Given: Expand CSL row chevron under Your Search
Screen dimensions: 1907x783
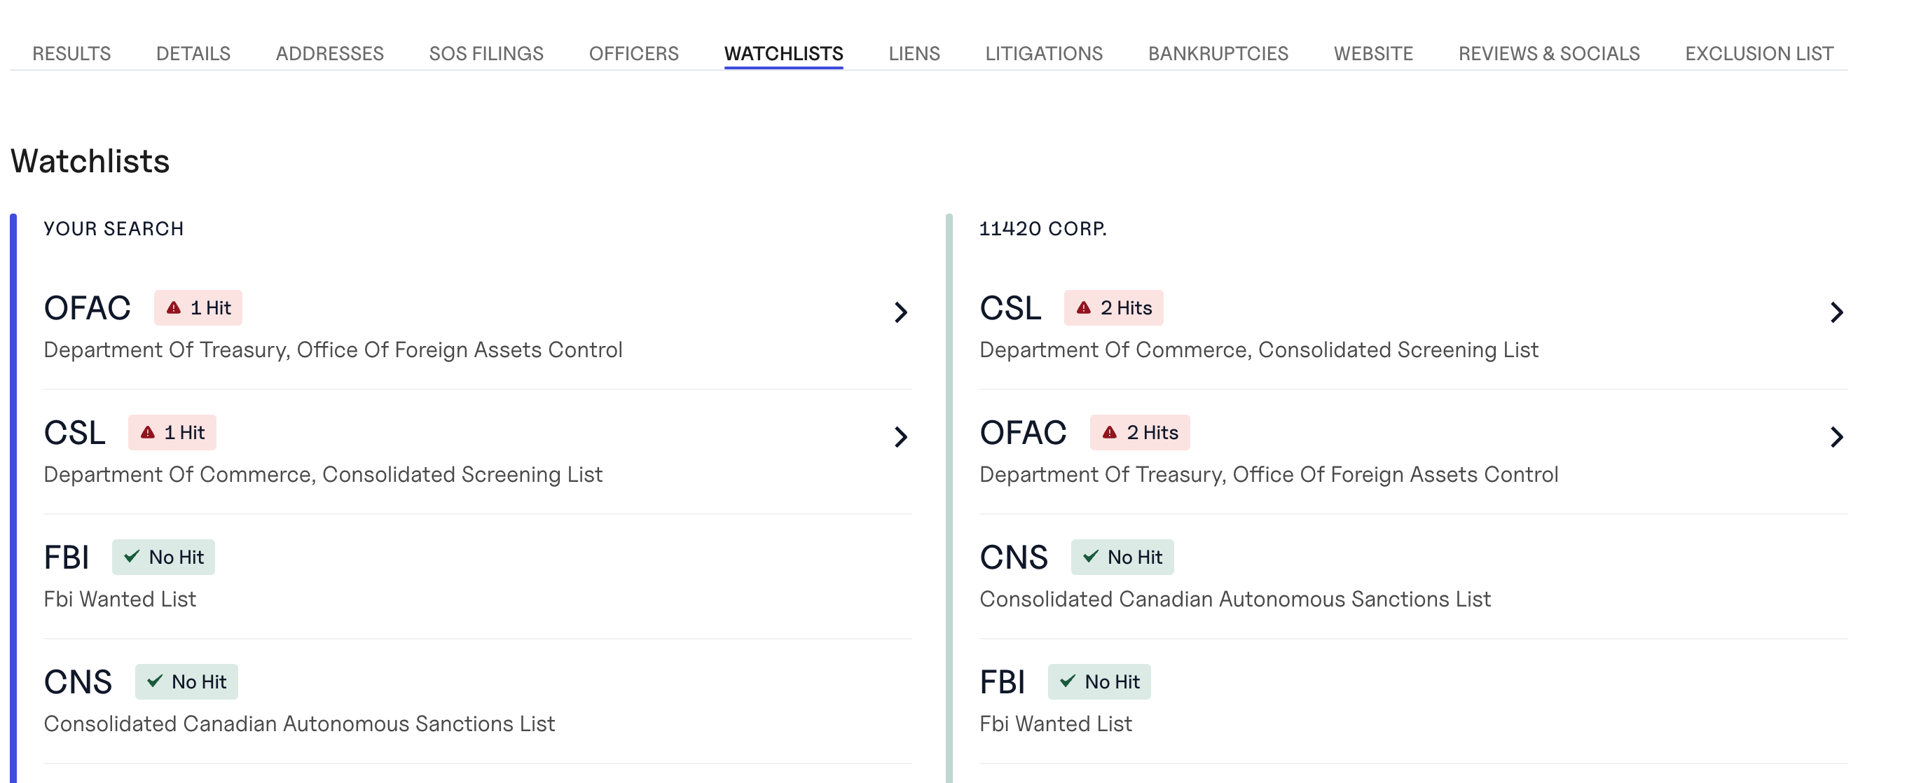Looking at the screenshot, I should pyautogui.click(x=900, y=436).
